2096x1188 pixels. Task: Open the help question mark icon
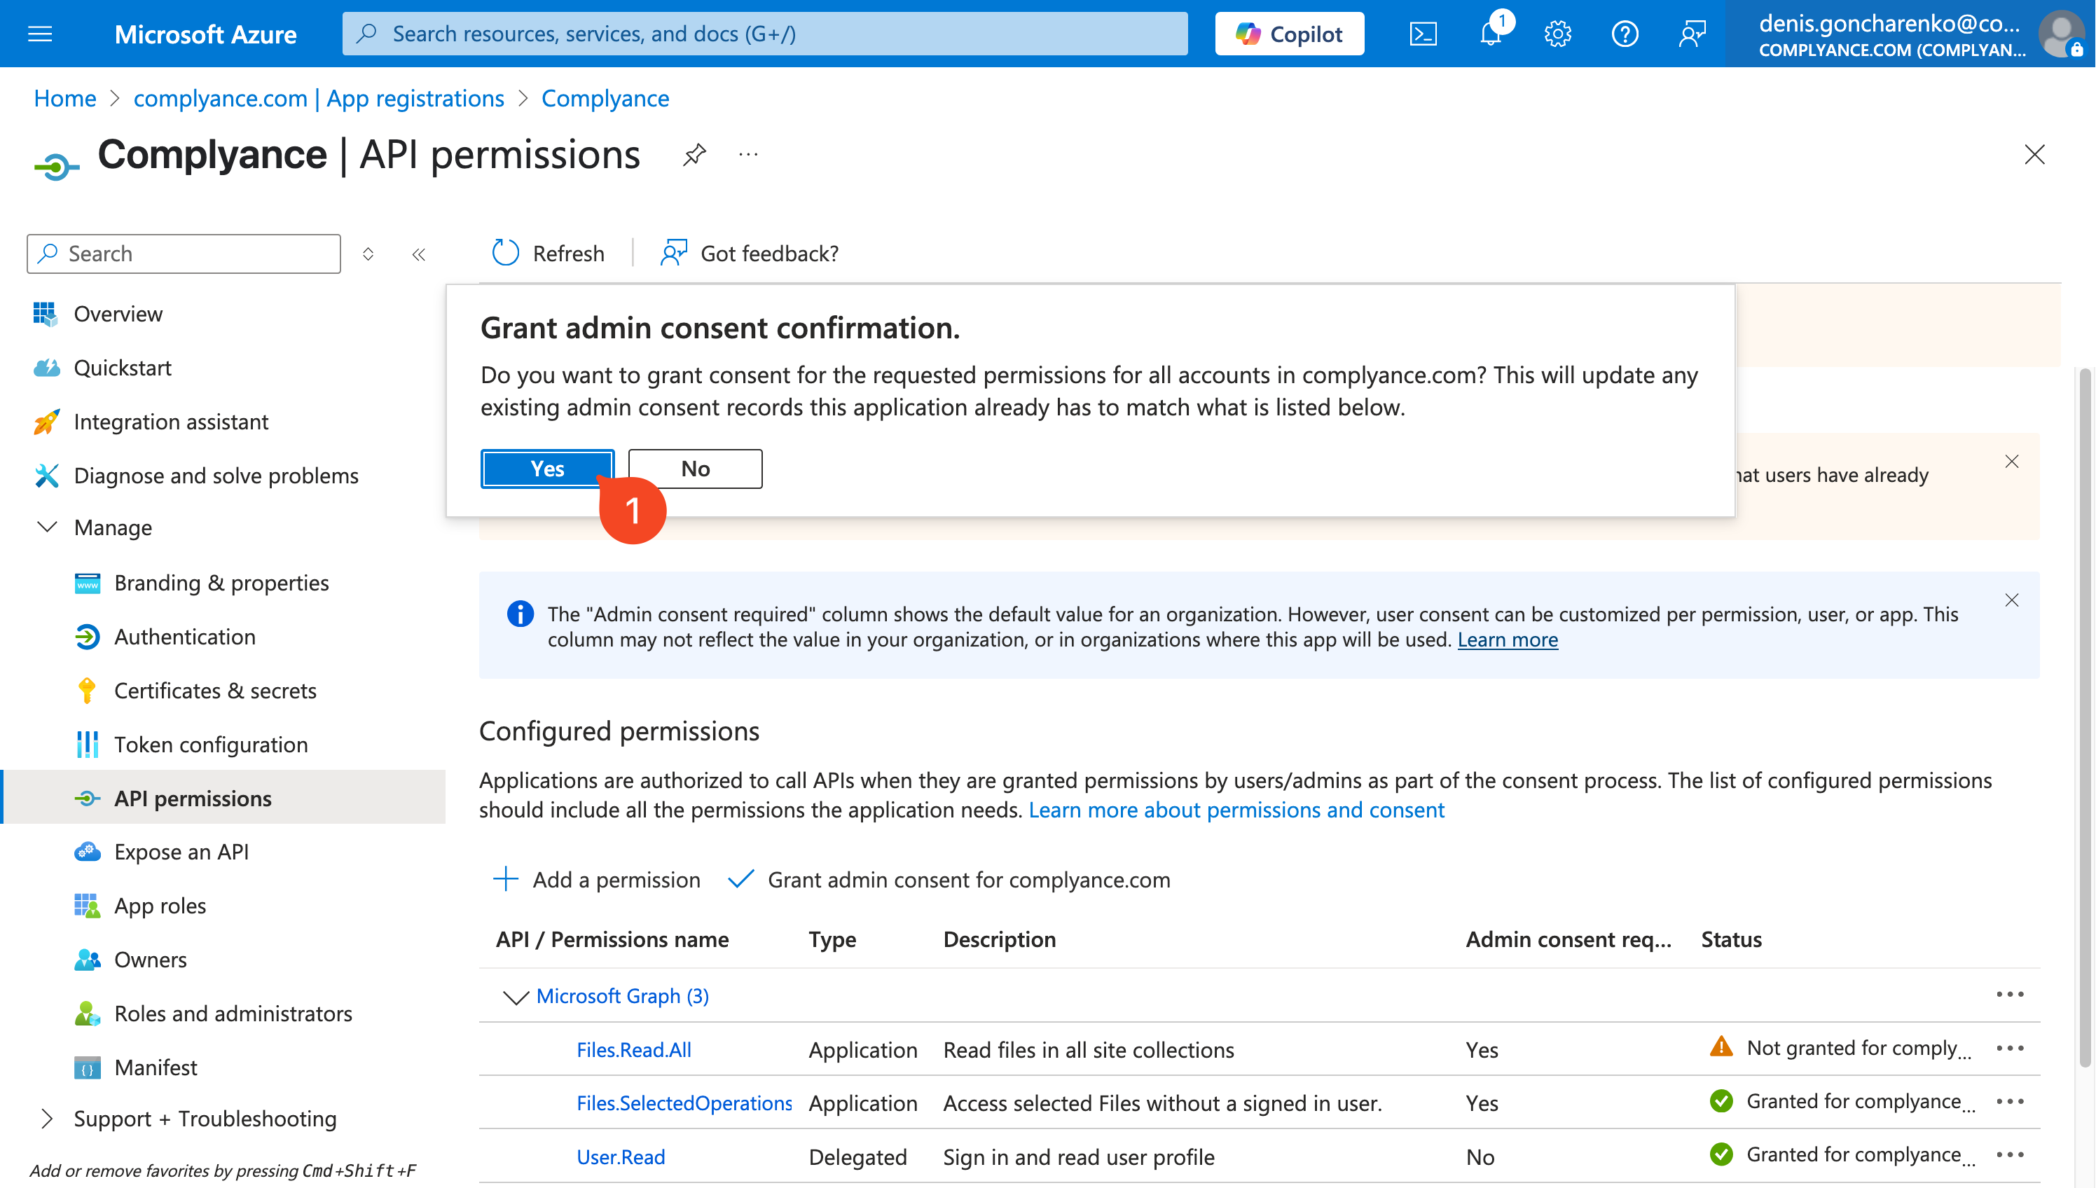click(1625, 34)
